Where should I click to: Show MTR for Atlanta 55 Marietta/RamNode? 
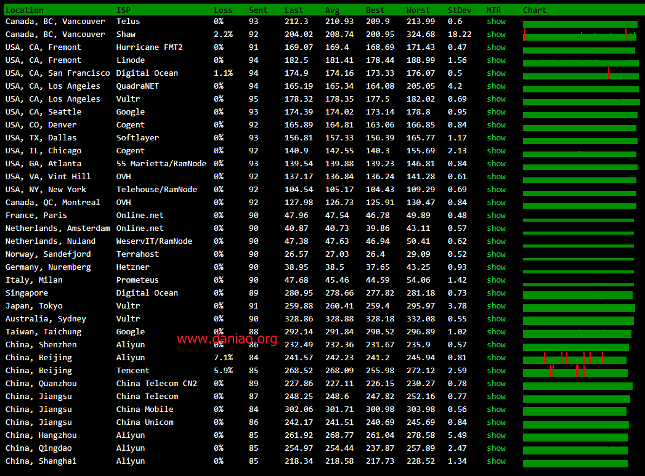(x=496, y=164)
